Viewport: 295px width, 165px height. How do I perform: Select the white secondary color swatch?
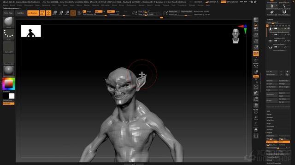tap(12, 96)
